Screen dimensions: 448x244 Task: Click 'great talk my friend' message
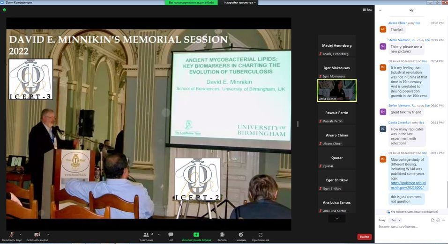click(x=406, y=112)
